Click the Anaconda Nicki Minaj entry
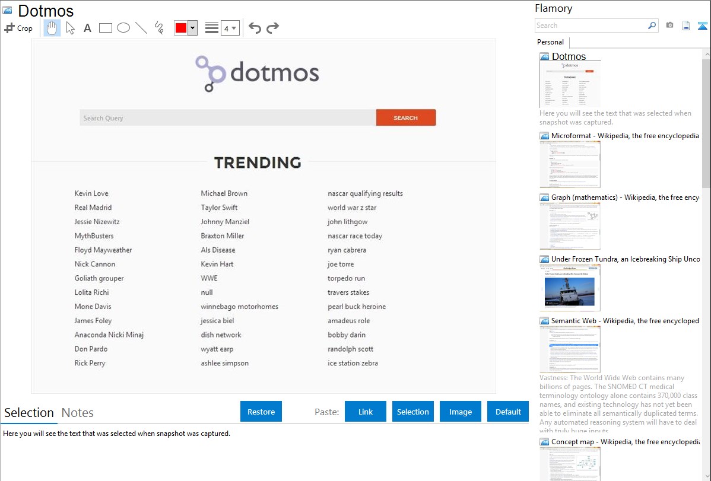 [x=109, y=335]
